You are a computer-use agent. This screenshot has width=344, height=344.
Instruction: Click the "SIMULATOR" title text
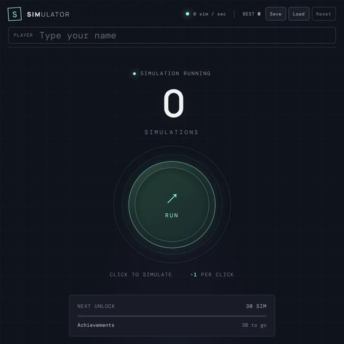pyautogui.click(x=48, y=14)
